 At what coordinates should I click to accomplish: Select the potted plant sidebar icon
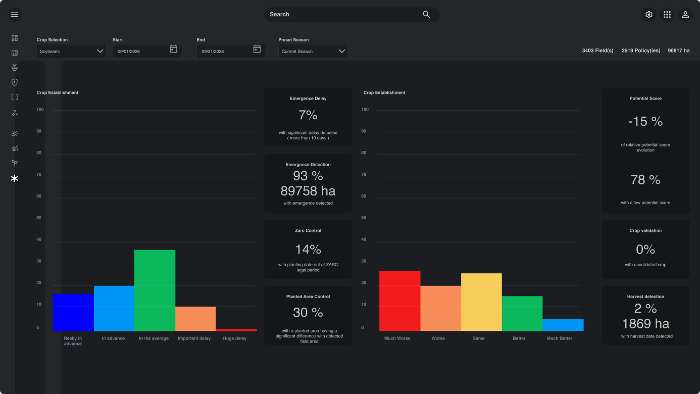coord(15,67)
